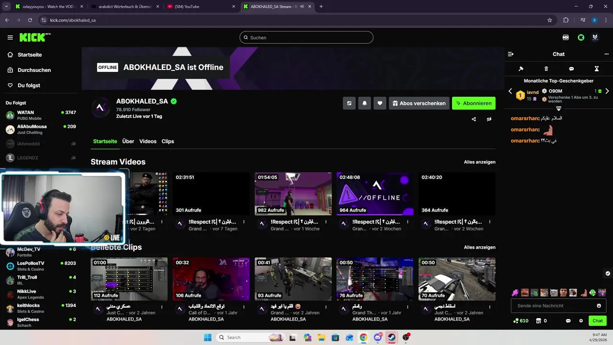Open WATAN channel in followed list

(41, 115)
